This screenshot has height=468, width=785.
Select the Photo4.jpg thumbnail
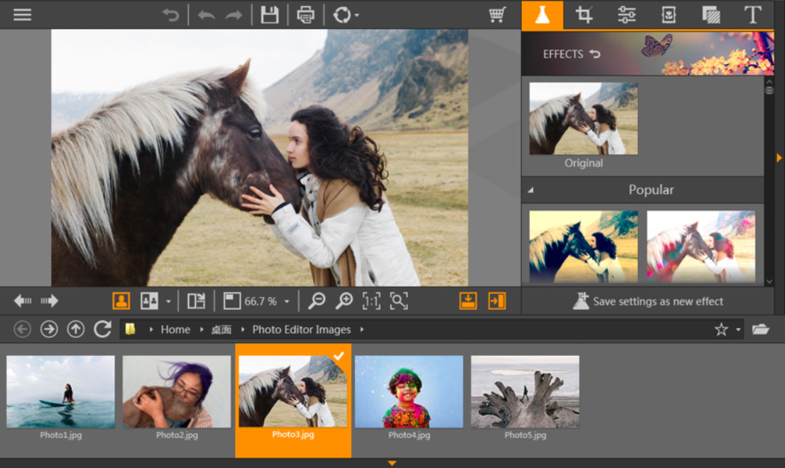click(x=409, y=391)
